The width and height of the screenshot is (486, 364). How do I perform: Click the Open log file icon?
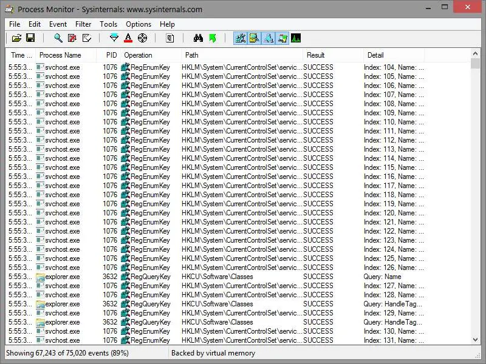(x=16, y=38)
